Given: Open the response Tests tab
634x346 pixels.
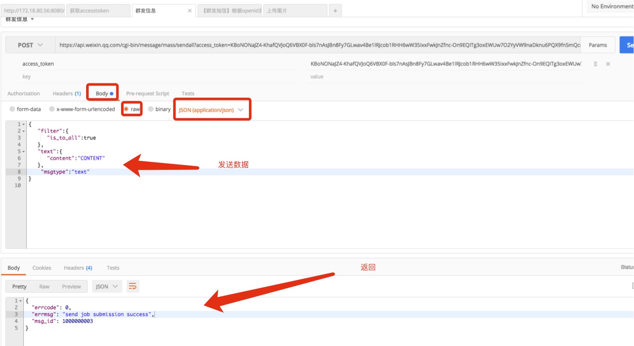Looking at the screenshot, I should (113, 268).
